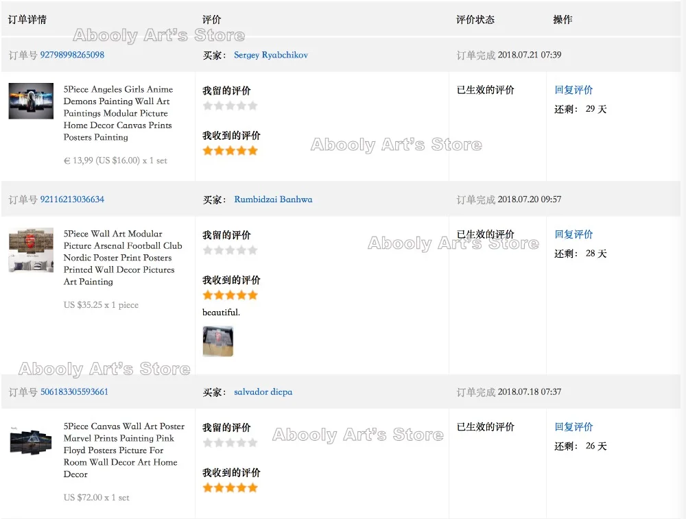Open the Arsenal Football Club poster thumbnail
This screenshot has width=686, height=519.
point(31,250)
